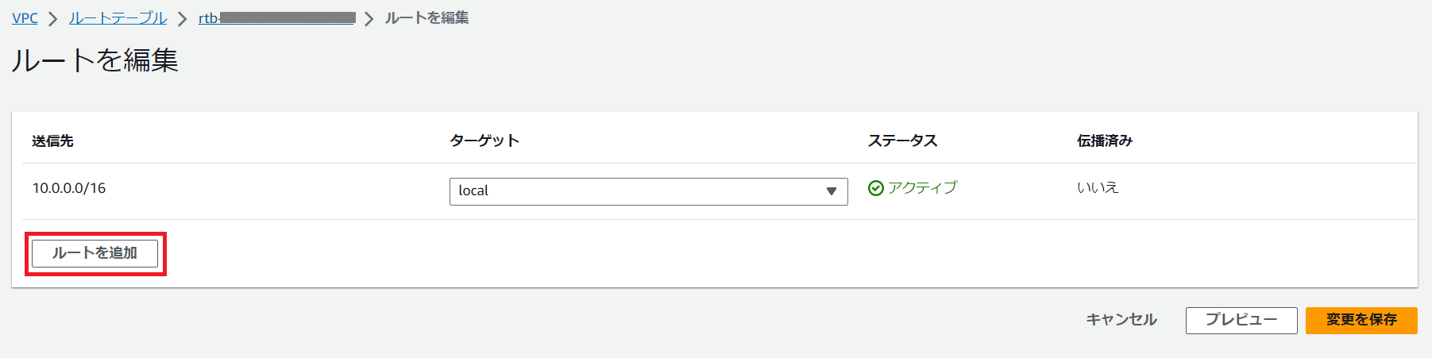Save changes with 変更を保存 button
This screenshot has width=1432, height=358.
[x=1361, y=320]
